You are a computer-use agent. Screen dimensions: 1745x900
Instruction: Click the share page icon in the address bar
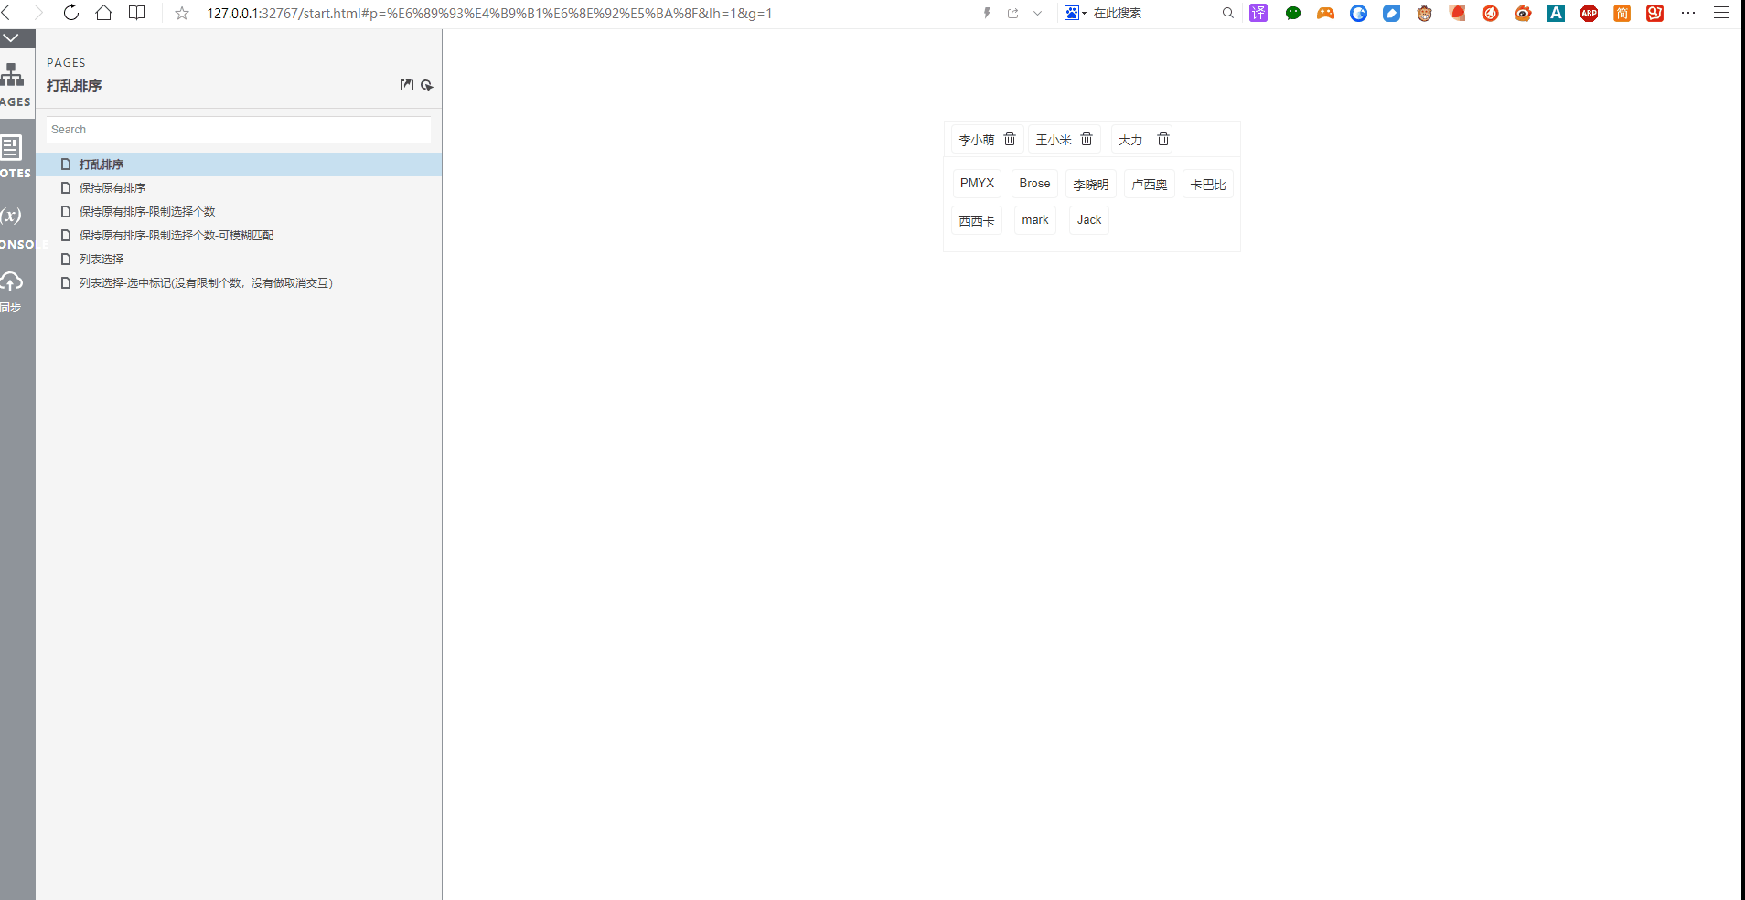1013,13
